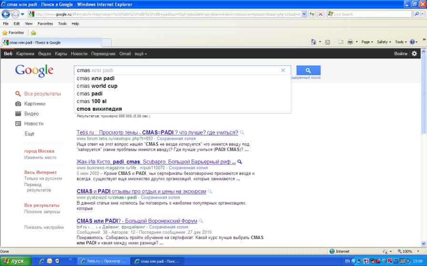The height and width of the screenshot is (266, 427).
Task: Click the Read Mail icon
Action: click(341, 42)
